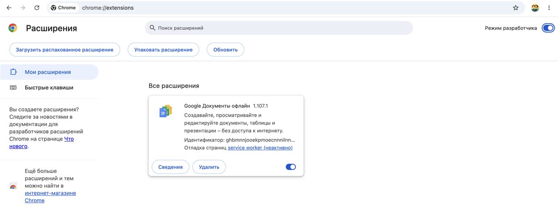This screenshot has width=558, height=223.
Task: Select the Мои расширения sidebar item
Action: pyautogui.click(x=49, y=72)
